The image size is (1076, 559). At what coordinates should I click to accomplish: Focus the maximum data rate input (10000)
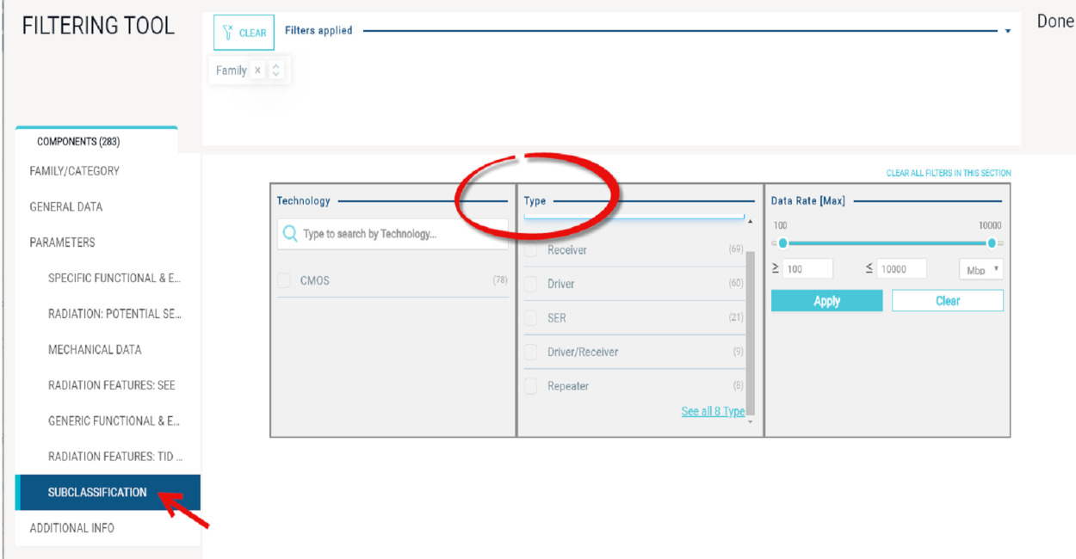[902, 269]
